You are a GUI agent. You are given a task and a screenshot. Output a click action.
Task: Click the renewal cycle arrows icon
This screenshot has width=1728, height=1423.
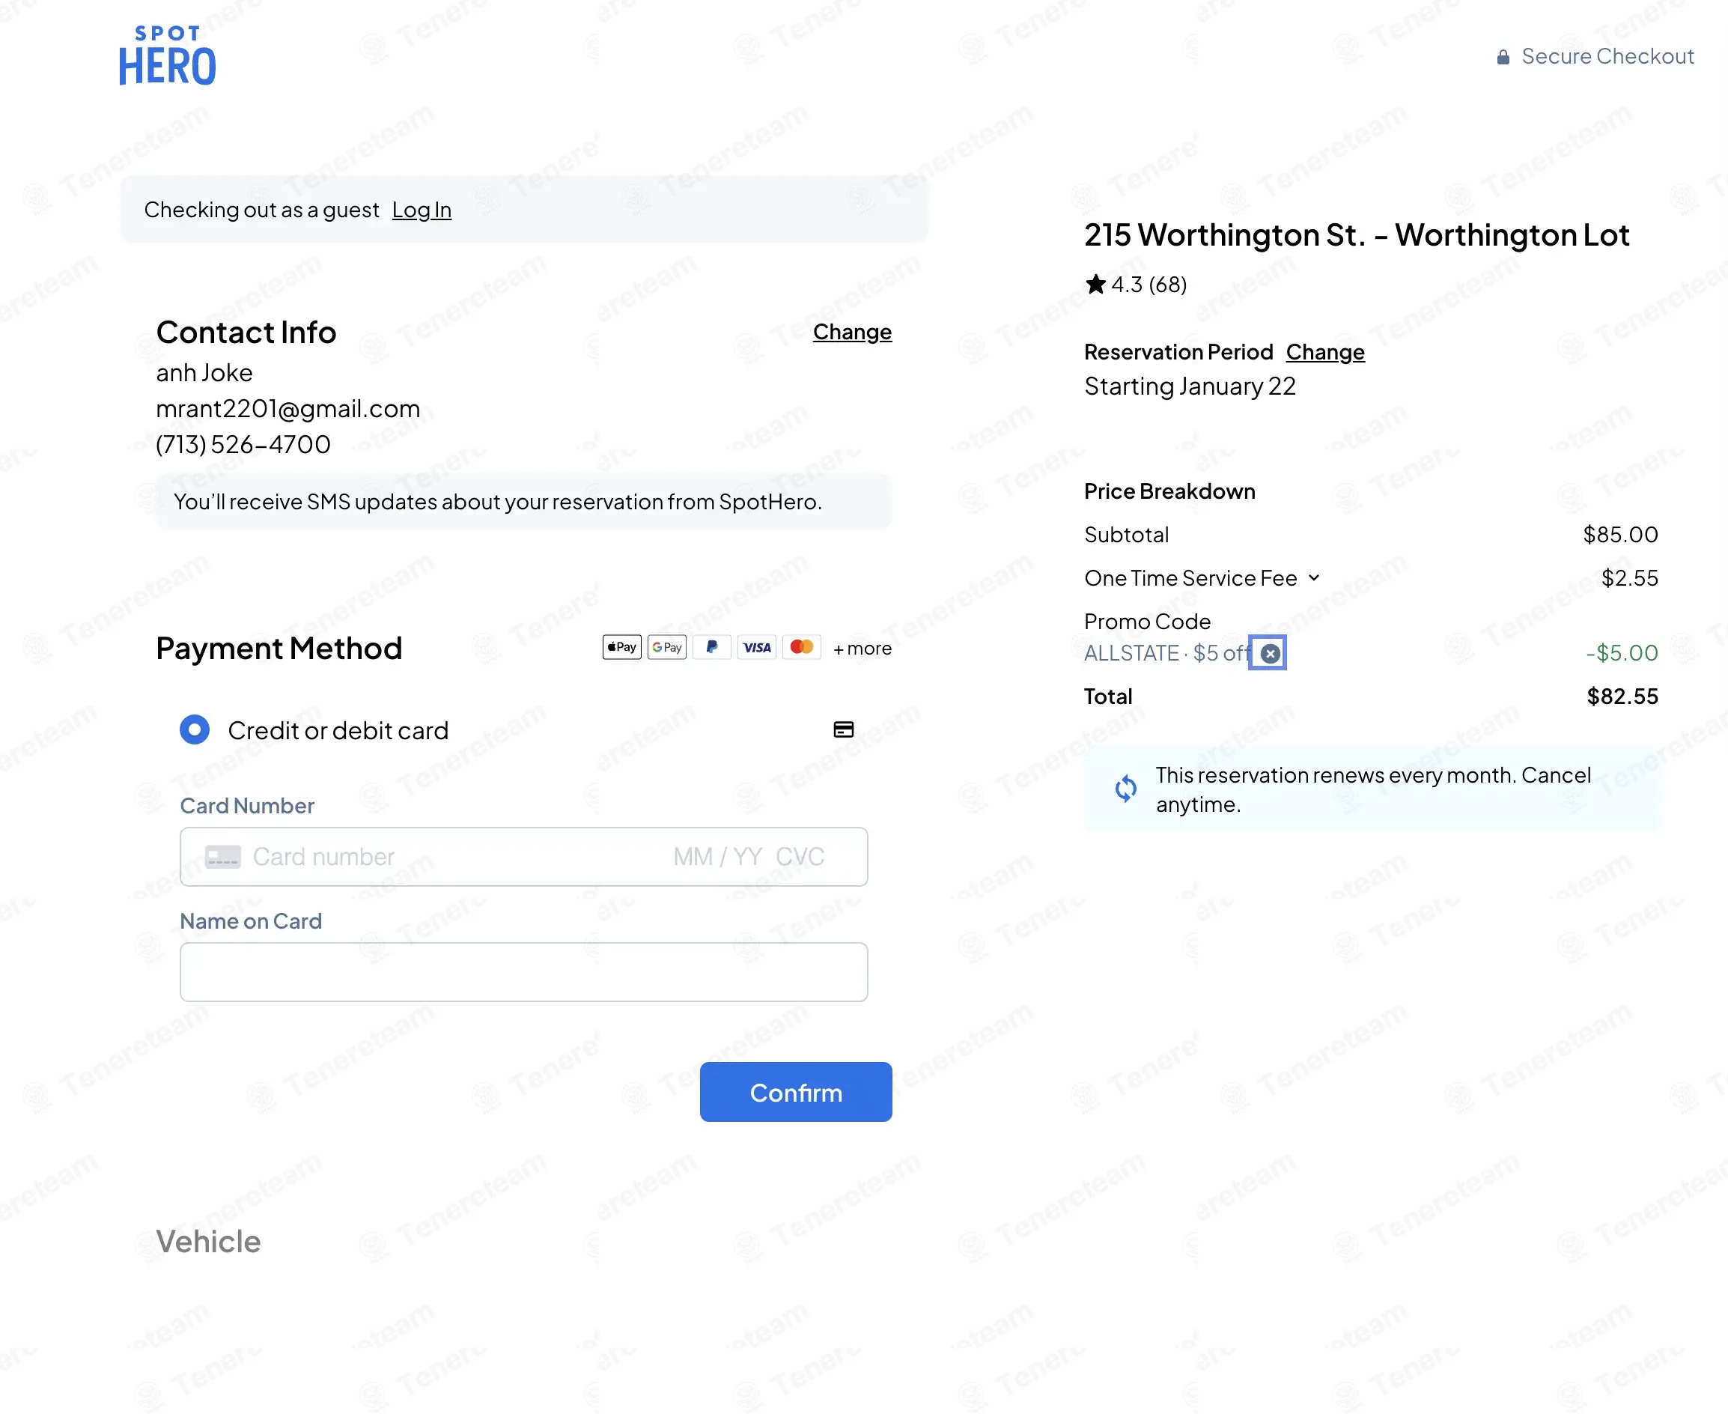point(1126,789)
